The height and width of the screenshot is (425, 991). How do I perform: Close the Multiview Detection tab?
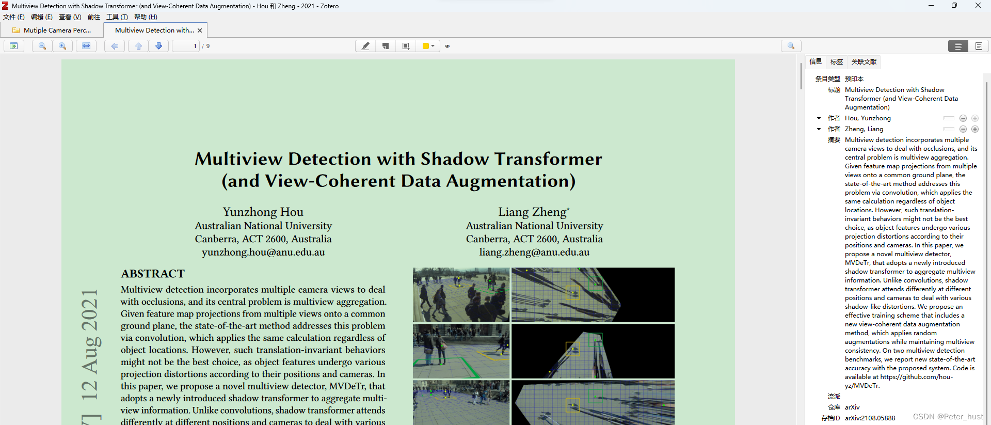[200, 30]
